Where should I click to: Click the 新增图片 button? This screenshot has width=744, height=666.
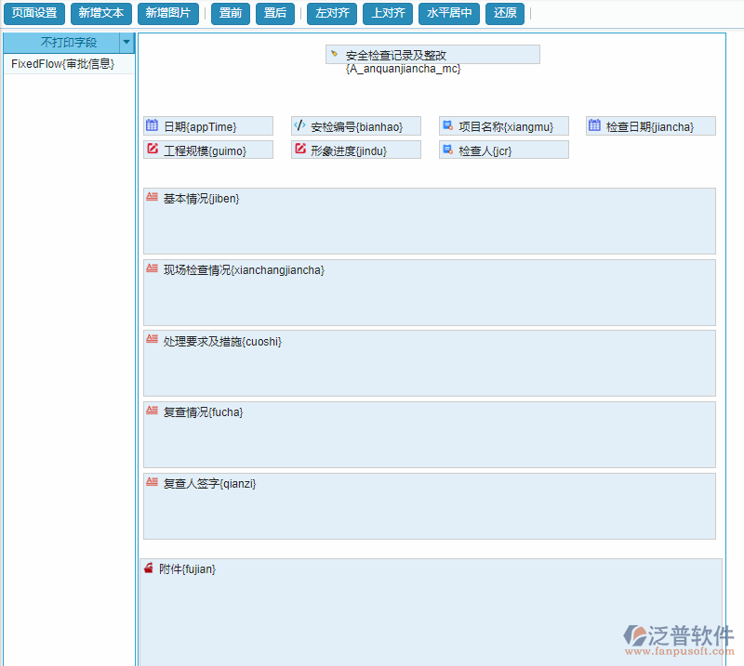point(167,14)
